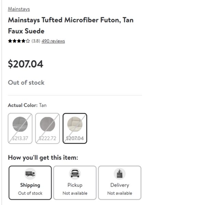Click the shipping truck icon
This screenshot has height=205, width=205.
pos(30,174)
